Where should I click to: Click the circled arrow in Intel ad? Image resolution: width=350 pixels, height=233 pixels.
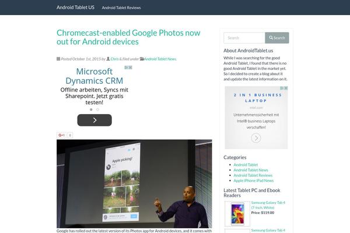click(256, 138)
